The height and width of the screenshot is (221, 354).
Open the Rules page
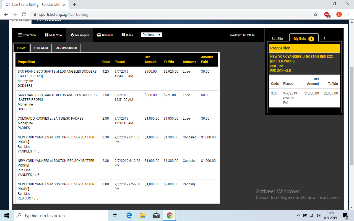click(x=127, y=35)
